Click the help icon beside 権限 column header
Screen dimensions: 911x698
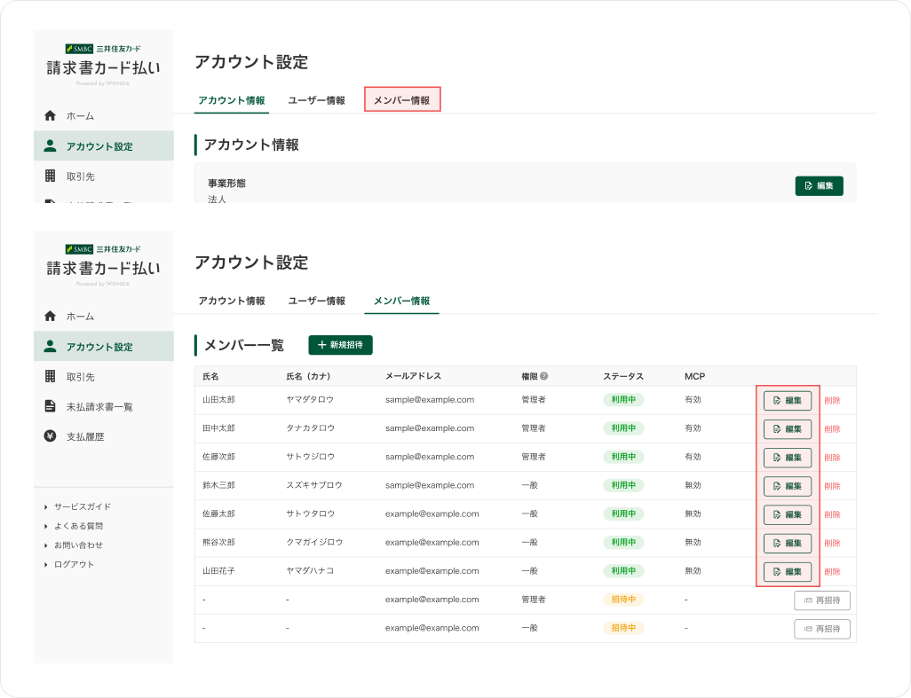[x=543, y=376]
